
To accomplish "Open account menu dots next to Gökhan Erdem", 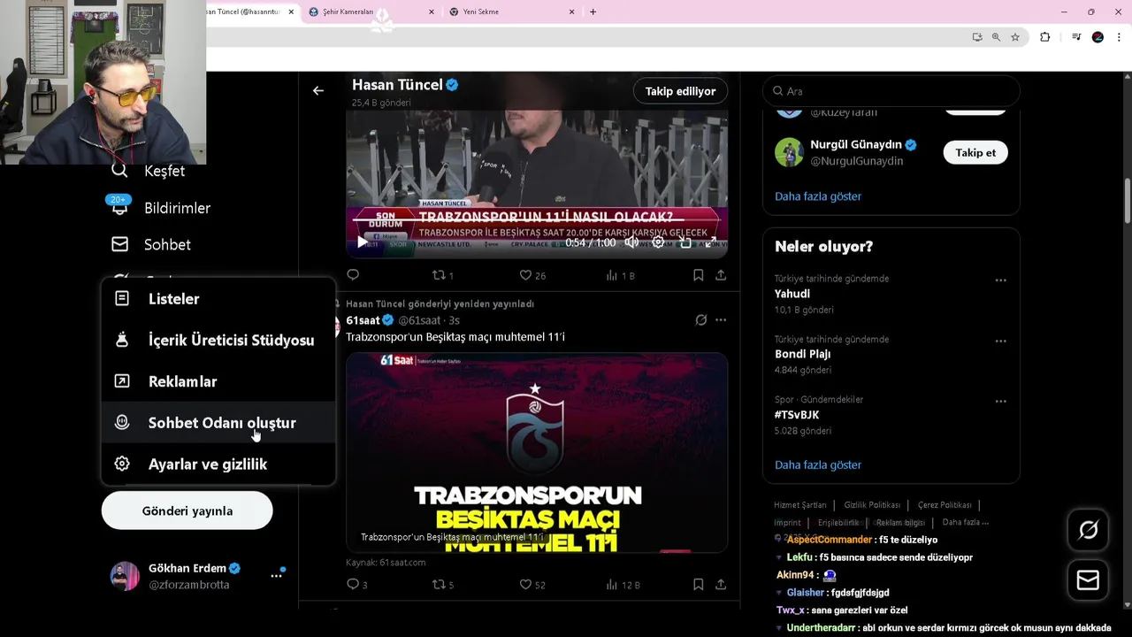I will point(276,576).
